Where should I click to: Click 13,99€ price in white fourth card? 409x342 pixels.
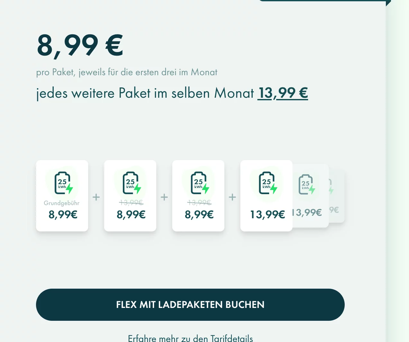268,214
